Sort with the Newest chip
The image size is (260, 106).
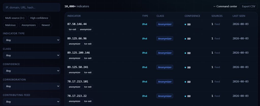tap(46, 25)
